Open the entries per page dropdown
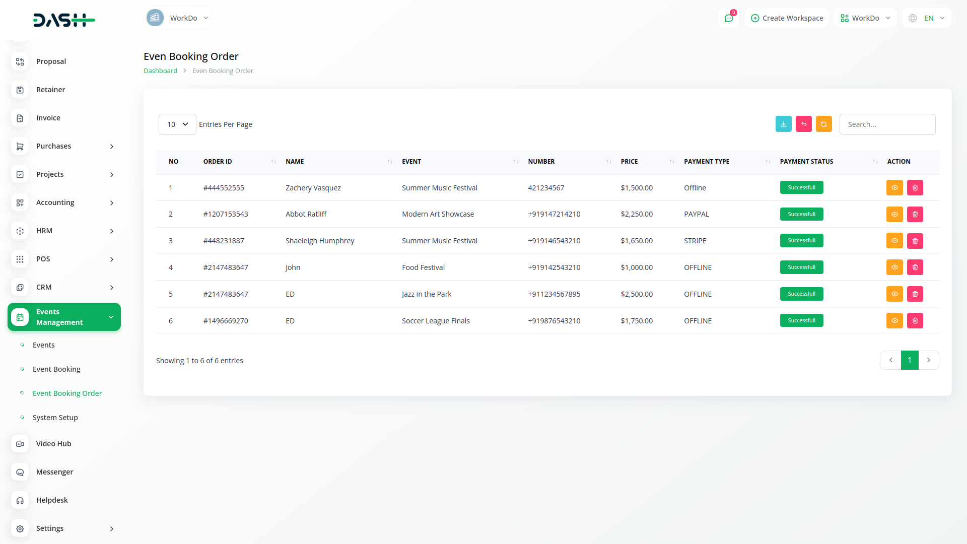967x544 pixels. click(x=177, y=124)
